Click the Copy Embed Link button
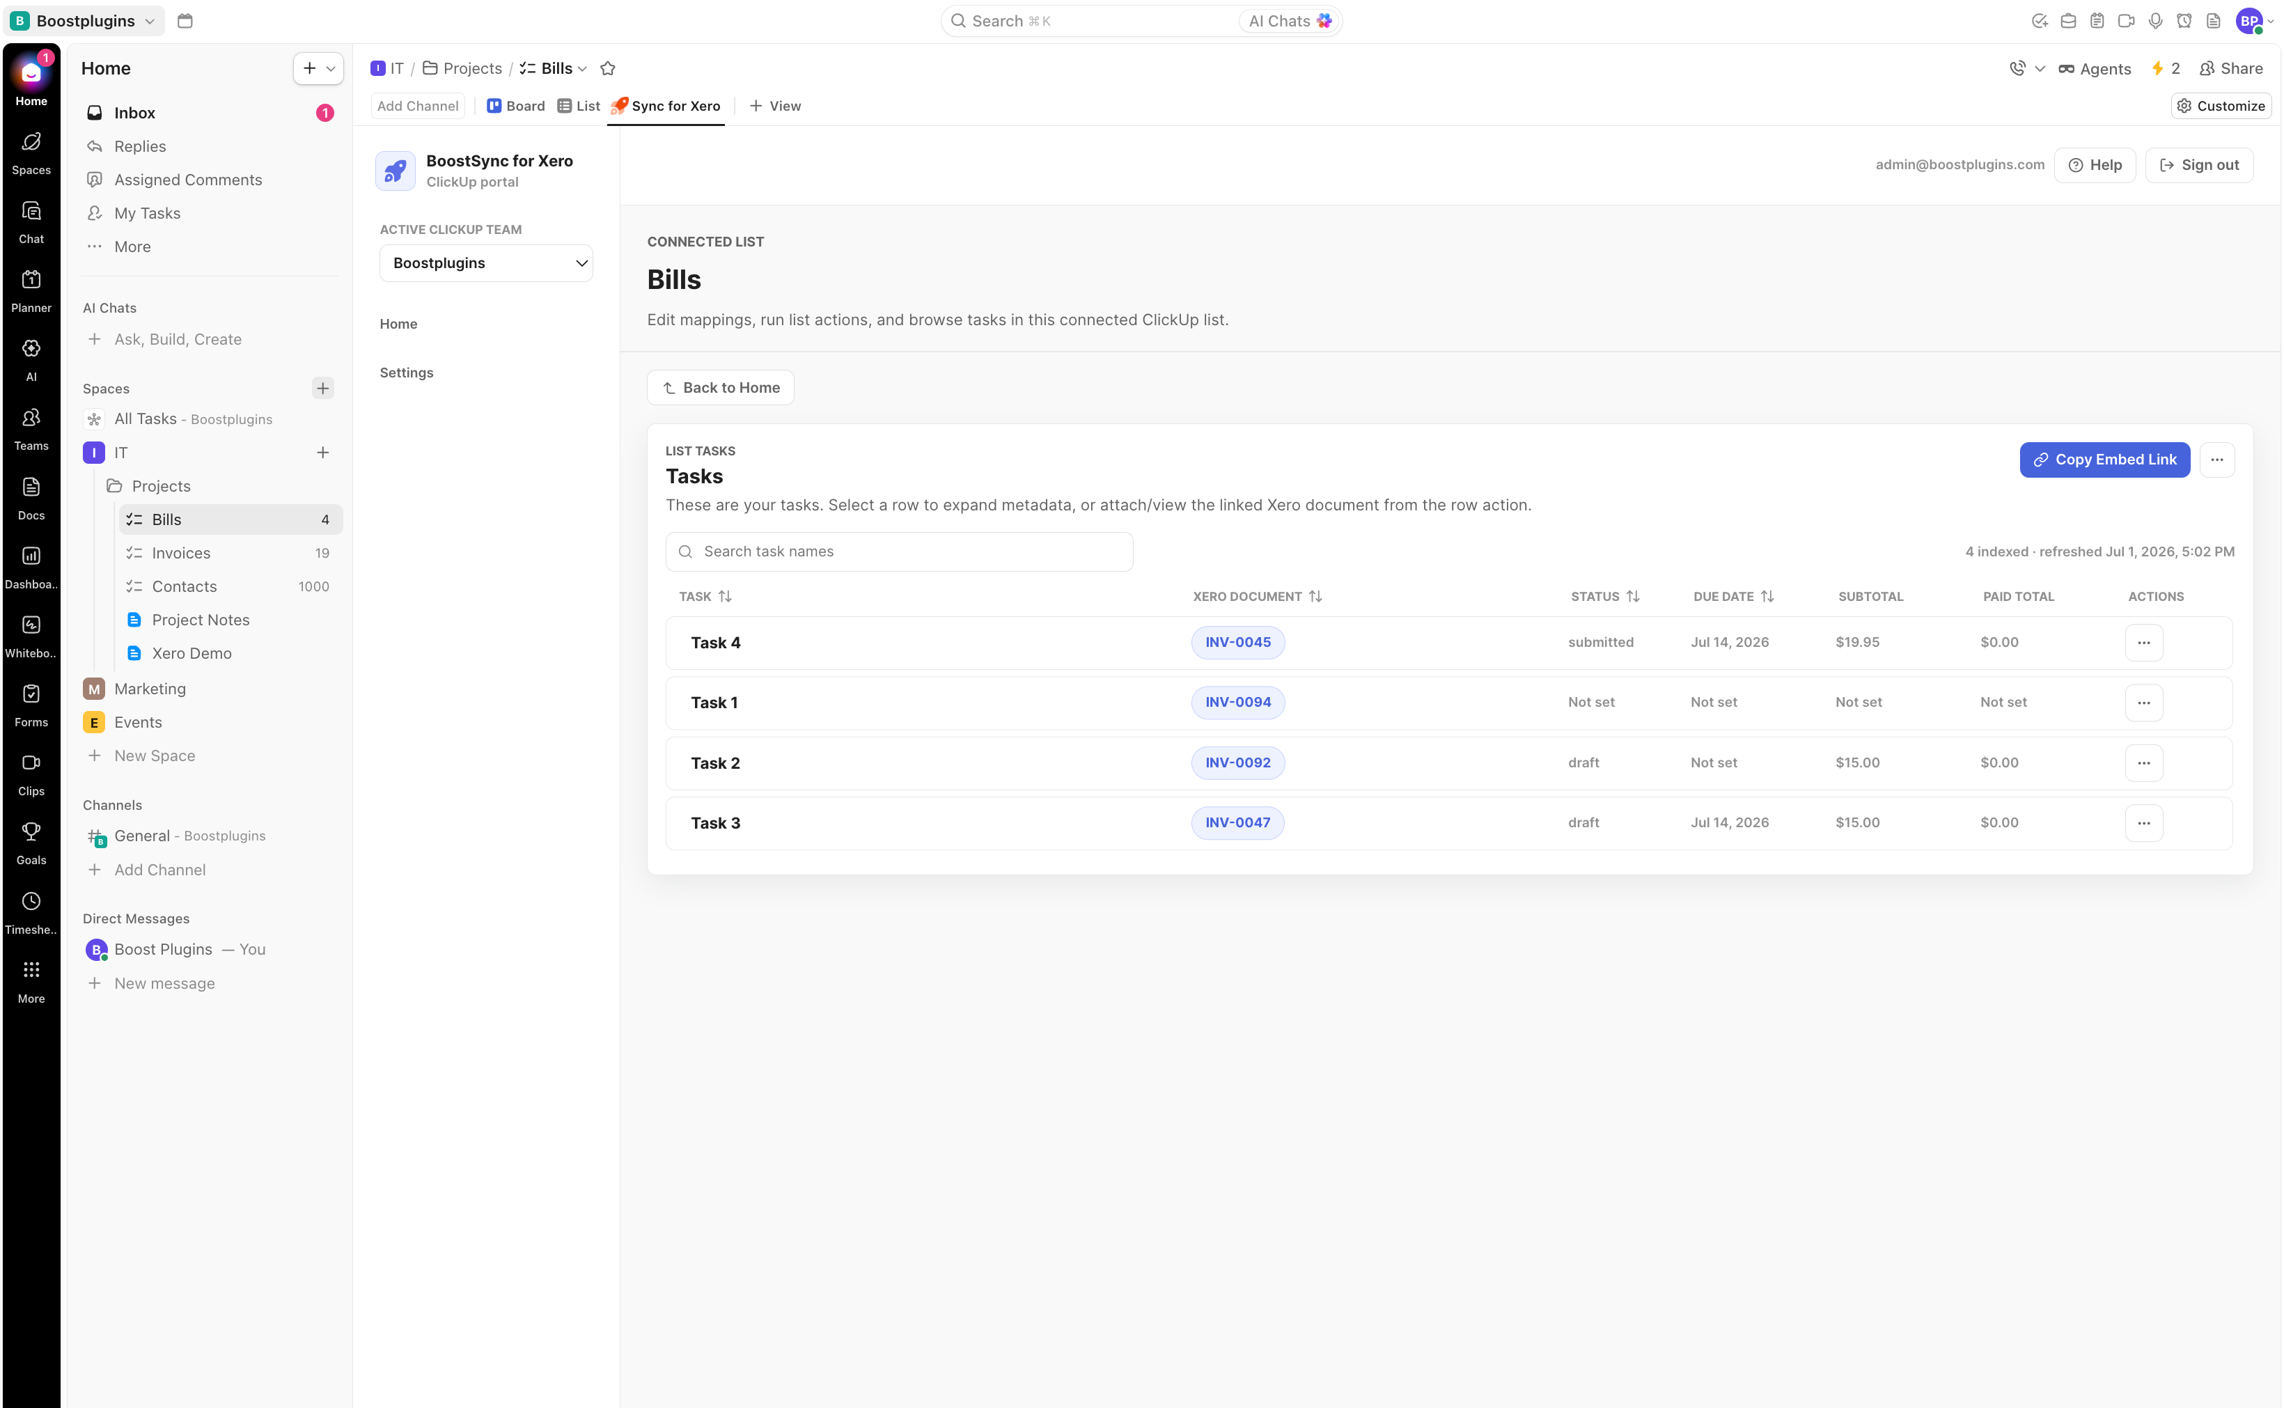The image size is (2284, 1408). pyautogui.click(x=2104, y=459)
